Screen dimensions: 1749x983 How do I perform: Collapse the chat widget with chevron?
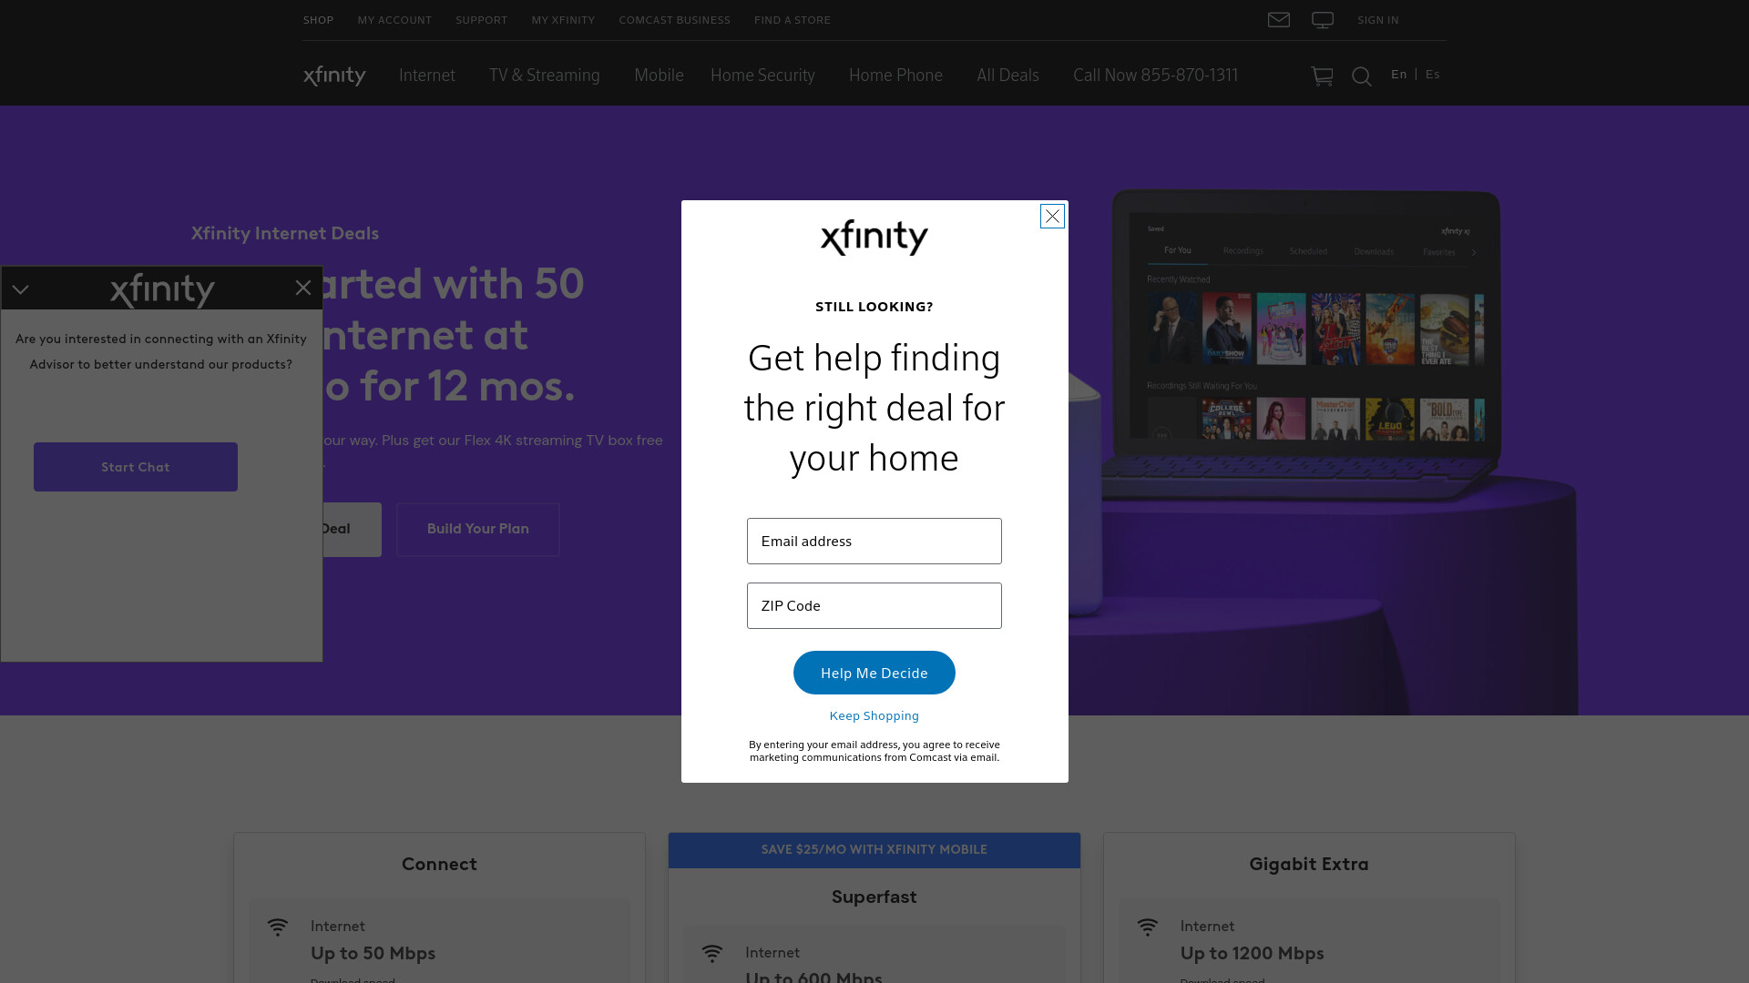tap(20, 289)
